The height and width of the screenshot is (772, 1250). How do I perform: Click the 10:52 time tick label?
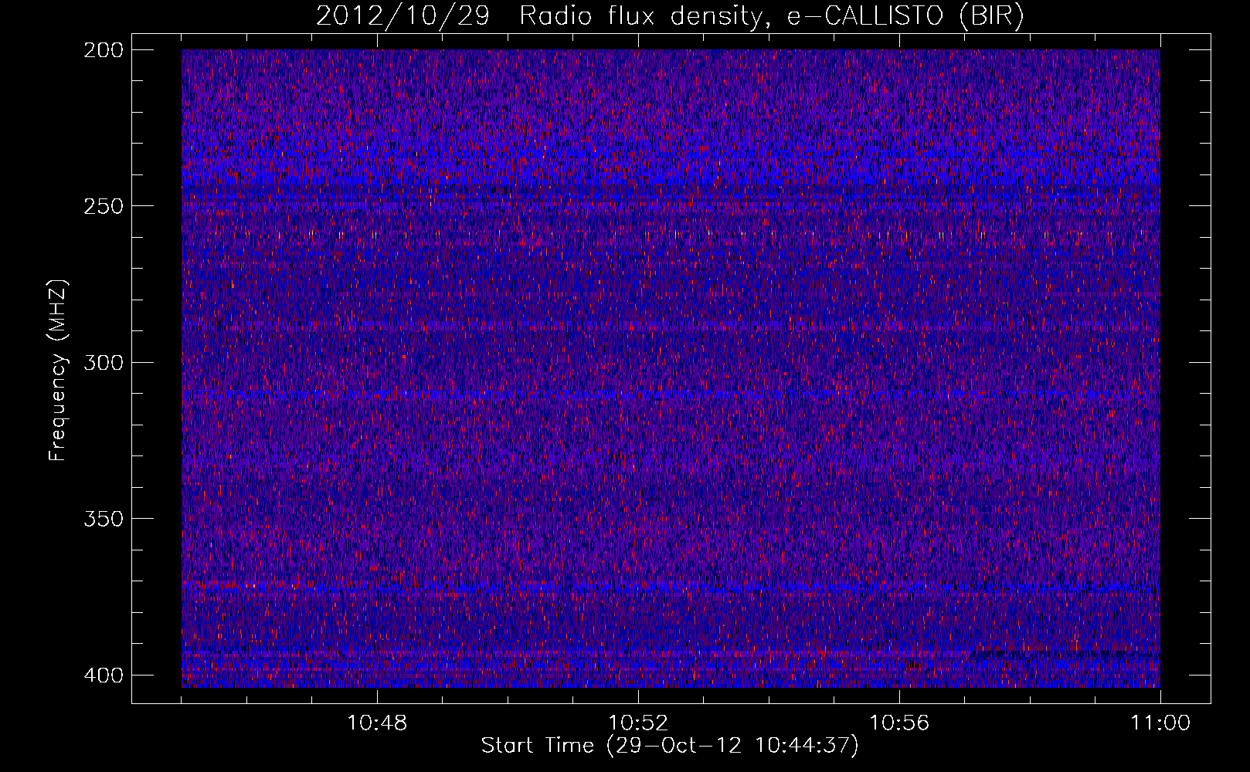[x=638, y=723]
